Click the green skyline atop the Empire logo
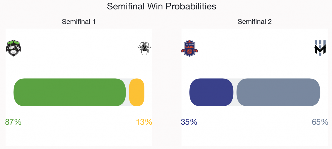 click(14, 43)
